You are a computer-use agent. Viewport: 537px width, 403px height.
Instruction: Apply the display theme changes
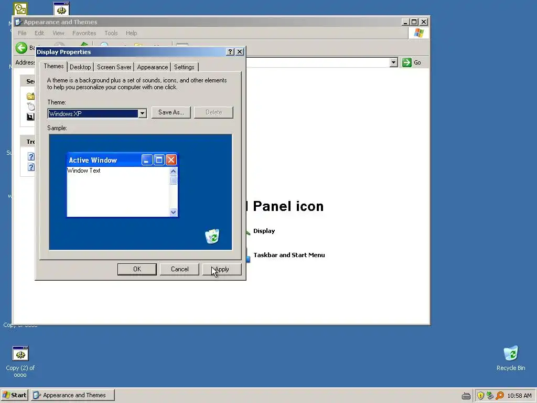pyautogui.click(x=222, y=269)
